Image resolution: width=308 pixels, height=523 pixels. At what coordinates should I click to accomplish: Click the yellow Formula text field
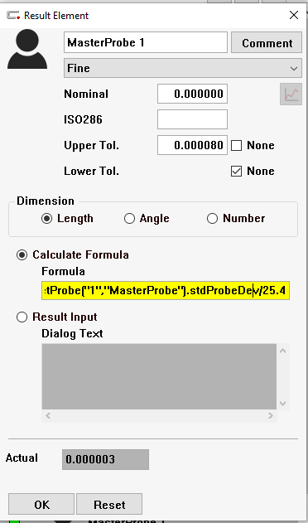pyautogui.click(x=166, y=291)
